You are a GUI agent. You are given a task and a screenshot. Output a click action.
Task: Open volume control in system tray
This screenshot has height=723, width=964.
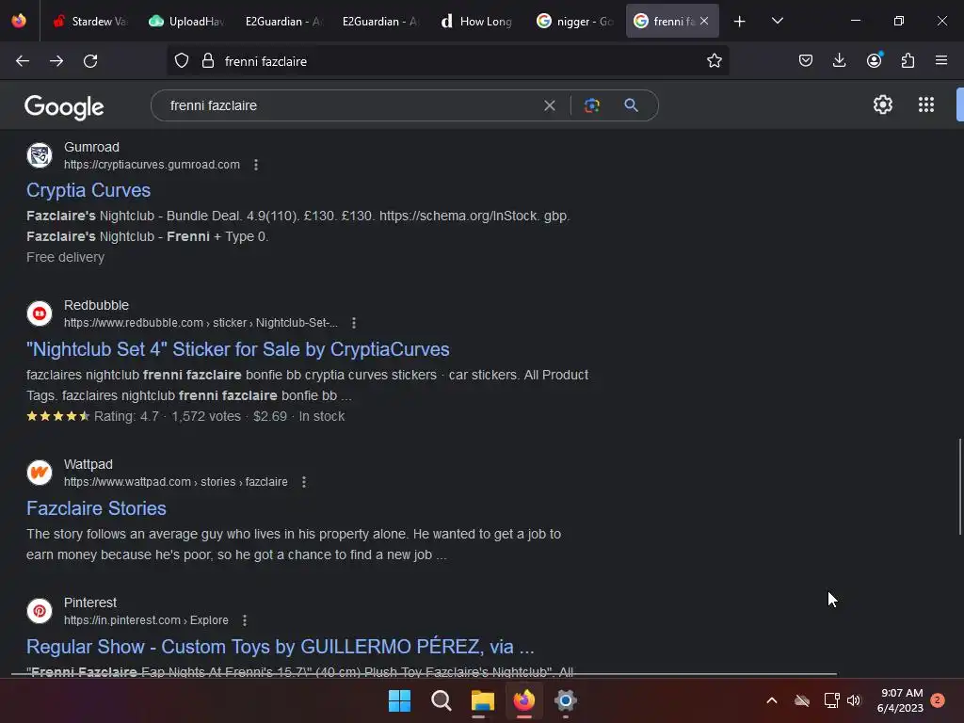point(854,700)
